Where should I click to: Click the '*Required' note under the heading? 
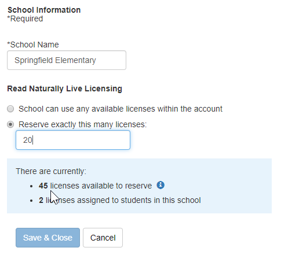(x=25, y=19)
